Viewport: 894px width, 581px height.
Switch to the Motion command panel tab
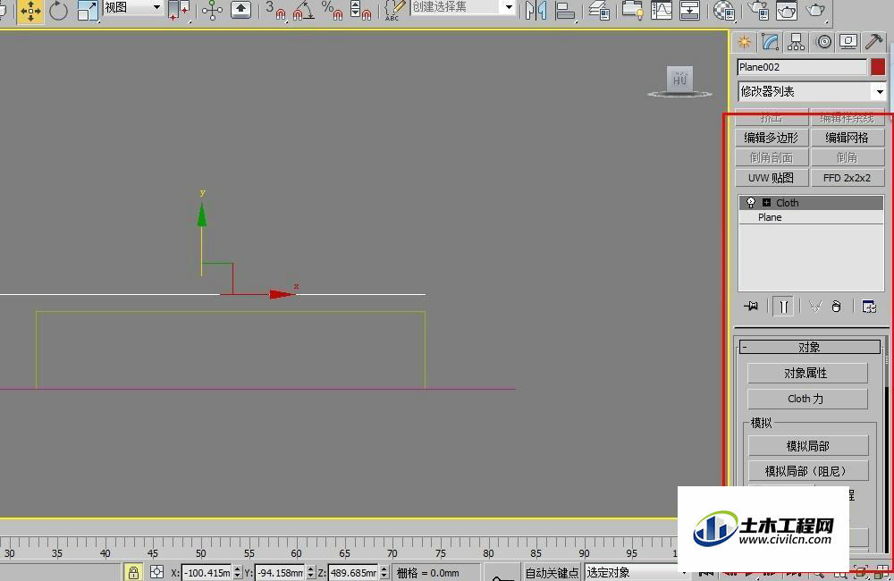click(x=823, y=42)
